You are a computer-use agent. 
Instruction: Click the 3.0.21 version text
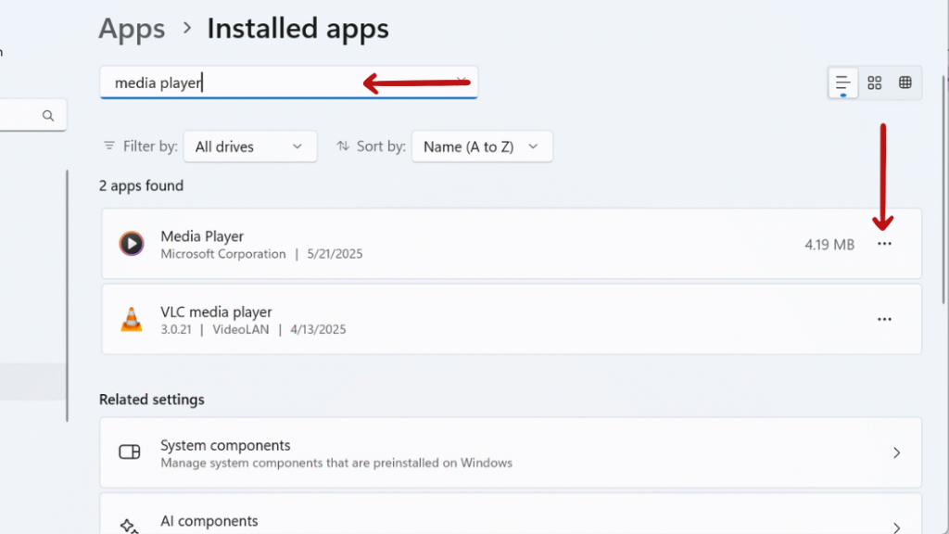tap(175, 330)
